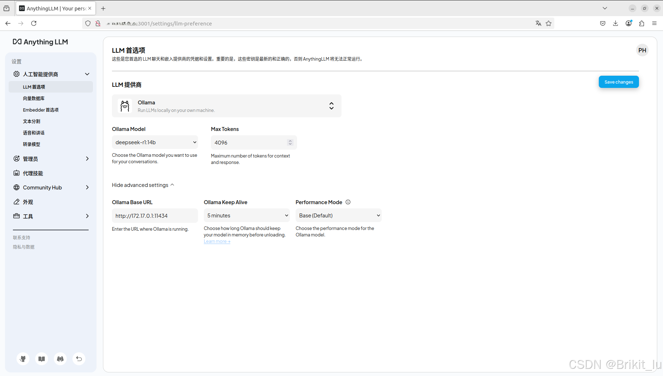Click the Max Tokens input field

254,142
